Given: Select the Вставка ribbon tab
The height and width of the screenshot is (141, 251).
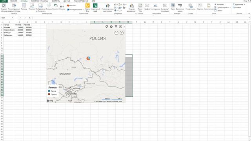Looking at the screenshot, I should tap(24, 1).
